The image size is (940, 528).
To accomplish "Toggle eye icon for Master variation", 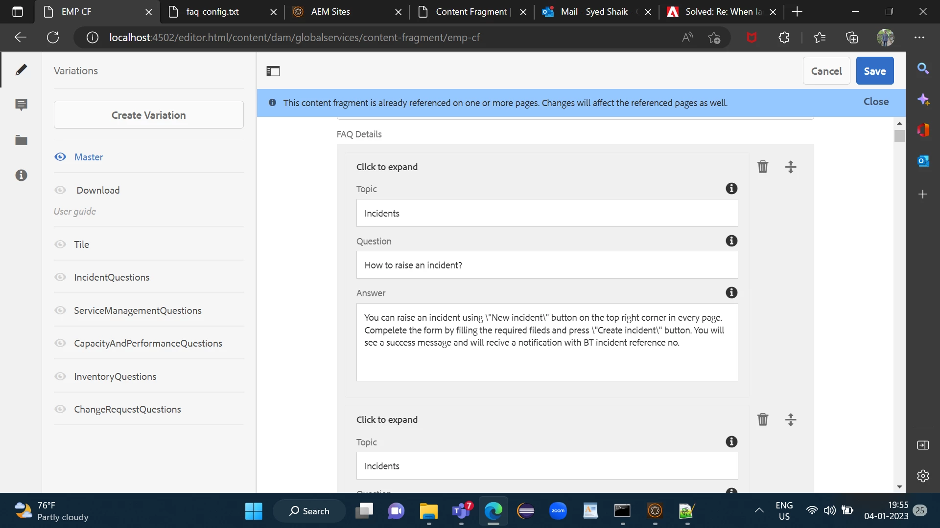I will tap(60, 157).
